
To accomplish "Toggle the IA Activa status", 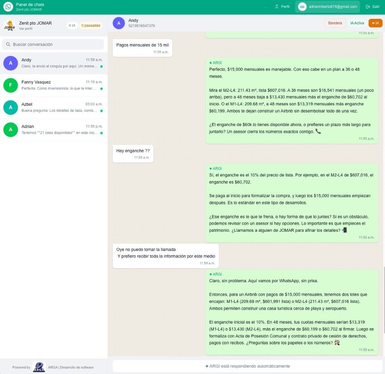I will point(357,23).
